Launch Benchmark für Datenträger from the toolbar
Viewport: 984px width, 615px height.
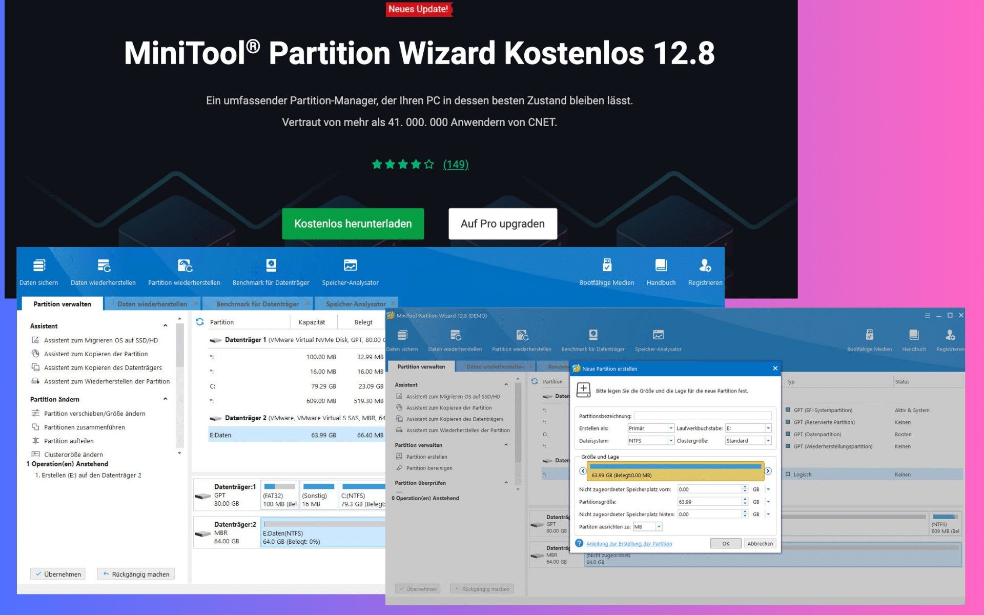(x=271, y=265)
